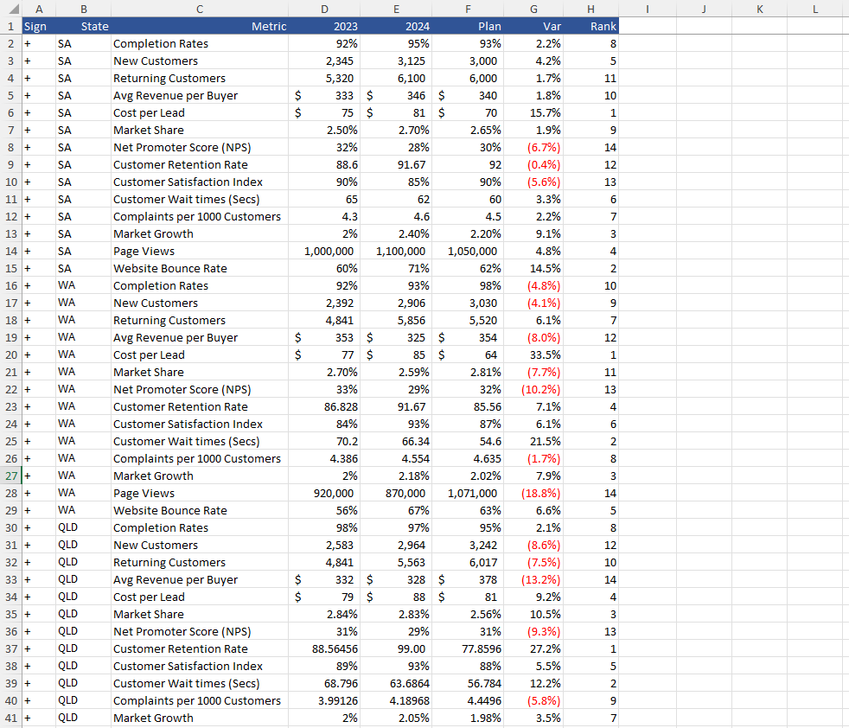Select WA Page Views plan value 1,071,000

point(468,493)
